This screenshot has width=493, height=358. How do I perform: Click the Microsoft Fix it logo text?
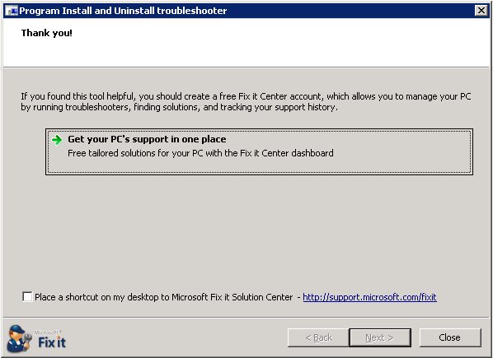(50, 340)
